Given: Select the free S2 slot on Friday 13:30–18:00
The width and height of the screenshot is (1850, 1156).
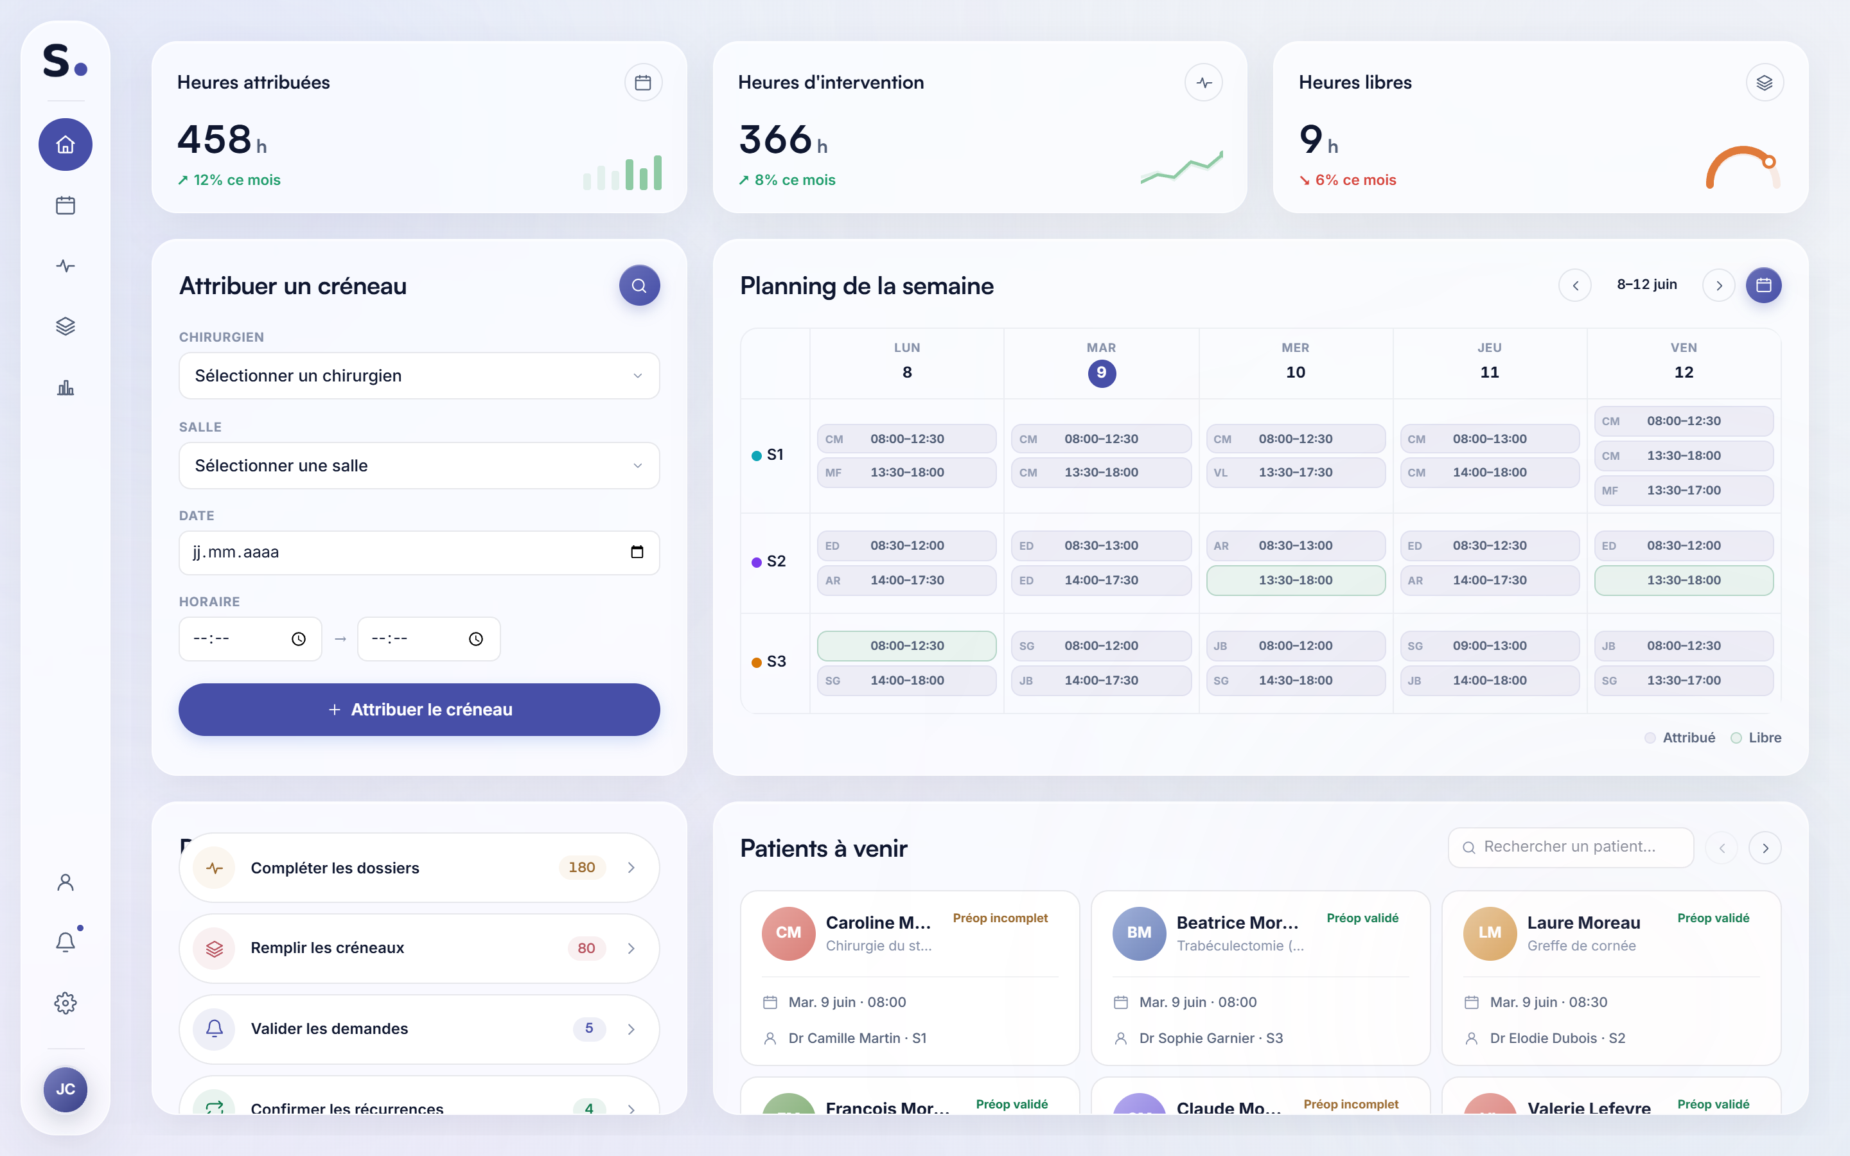Looking at the screenshot, I should point(1684,581).
